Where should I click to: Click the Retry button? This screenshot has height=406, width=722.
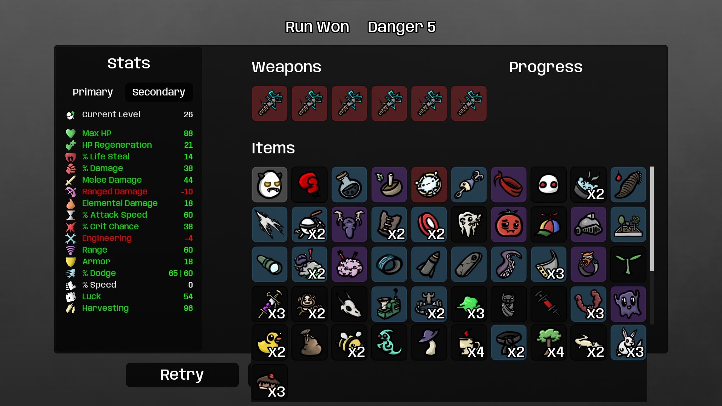[182, 375]
